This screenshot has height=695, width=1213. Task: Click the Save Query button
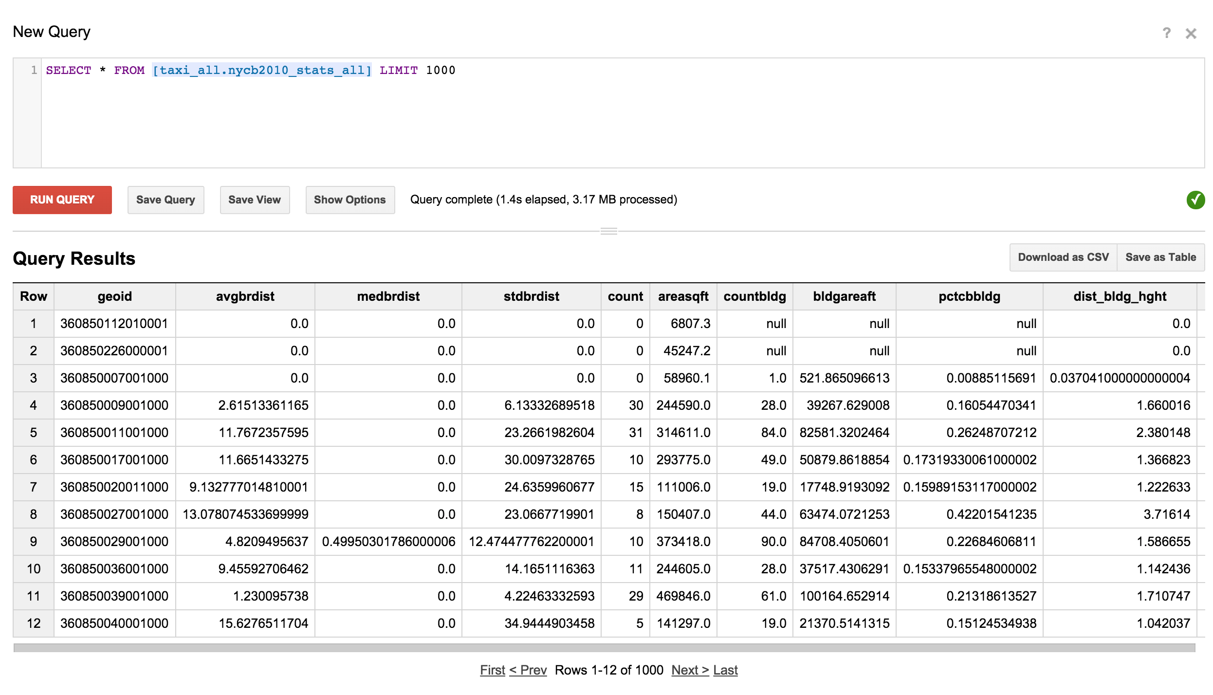coord(165,200)
